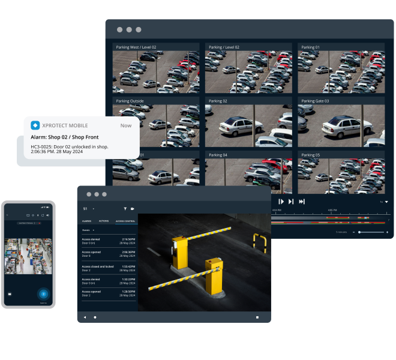396x360 pixels.
Task: Tap the snapshot icon at phone bottom left
Action: coord(10,294)
